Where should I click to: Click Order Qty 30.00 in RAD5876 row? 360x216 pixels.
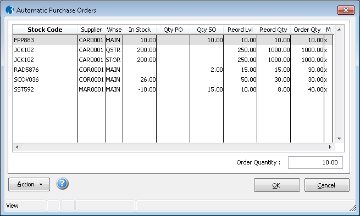click(315, 70)
